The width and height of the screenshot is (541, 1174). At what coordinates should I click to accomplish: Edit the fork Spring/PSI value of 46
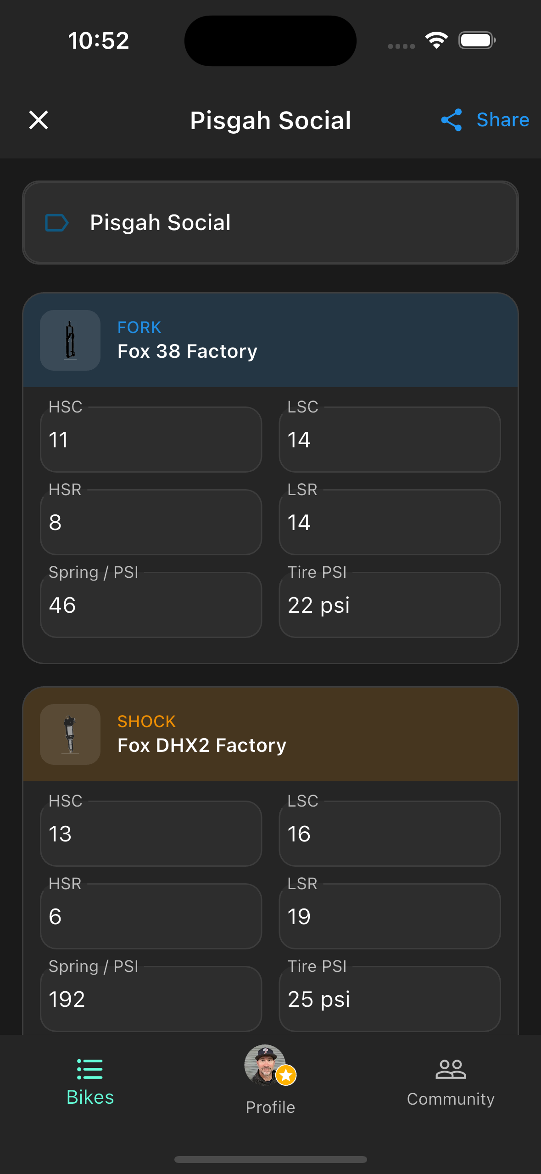(x=151, y=605)
